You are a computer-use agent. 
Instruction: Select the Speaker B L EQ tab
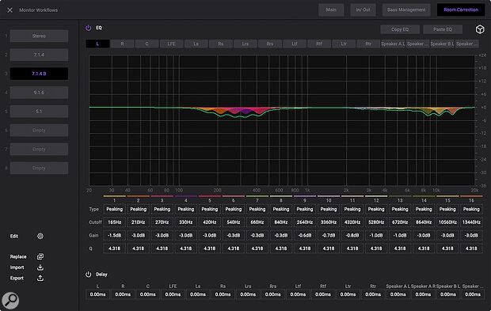[x=442, y=44]
